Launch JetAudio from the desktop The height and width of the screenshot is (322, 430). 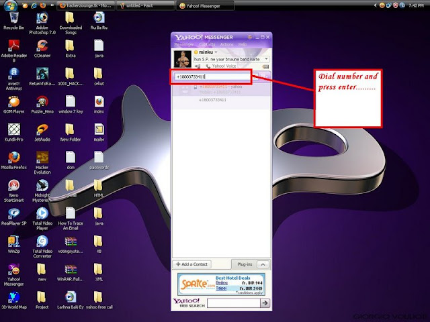42,133
